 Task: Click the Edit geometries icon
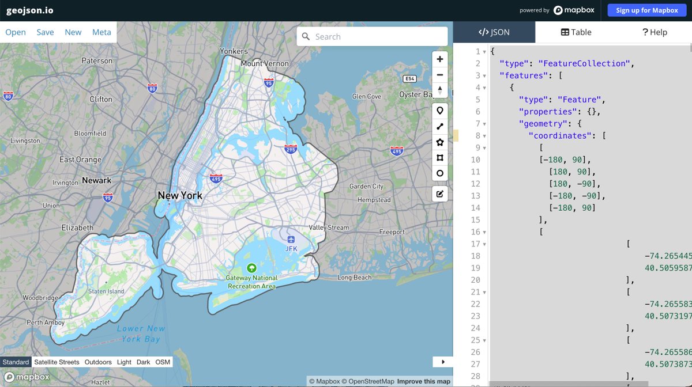(x=440, y=193)
